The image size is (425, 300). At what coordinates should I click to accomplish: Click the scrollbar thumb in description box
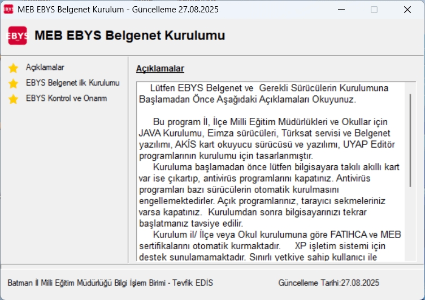[x=410, y=140]
